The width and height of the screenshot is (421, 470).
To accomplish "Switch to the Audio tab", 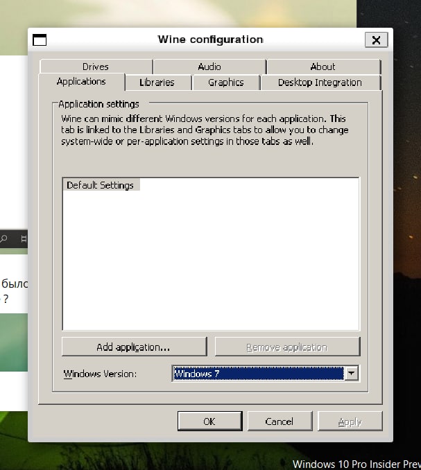I will point(209,67).
